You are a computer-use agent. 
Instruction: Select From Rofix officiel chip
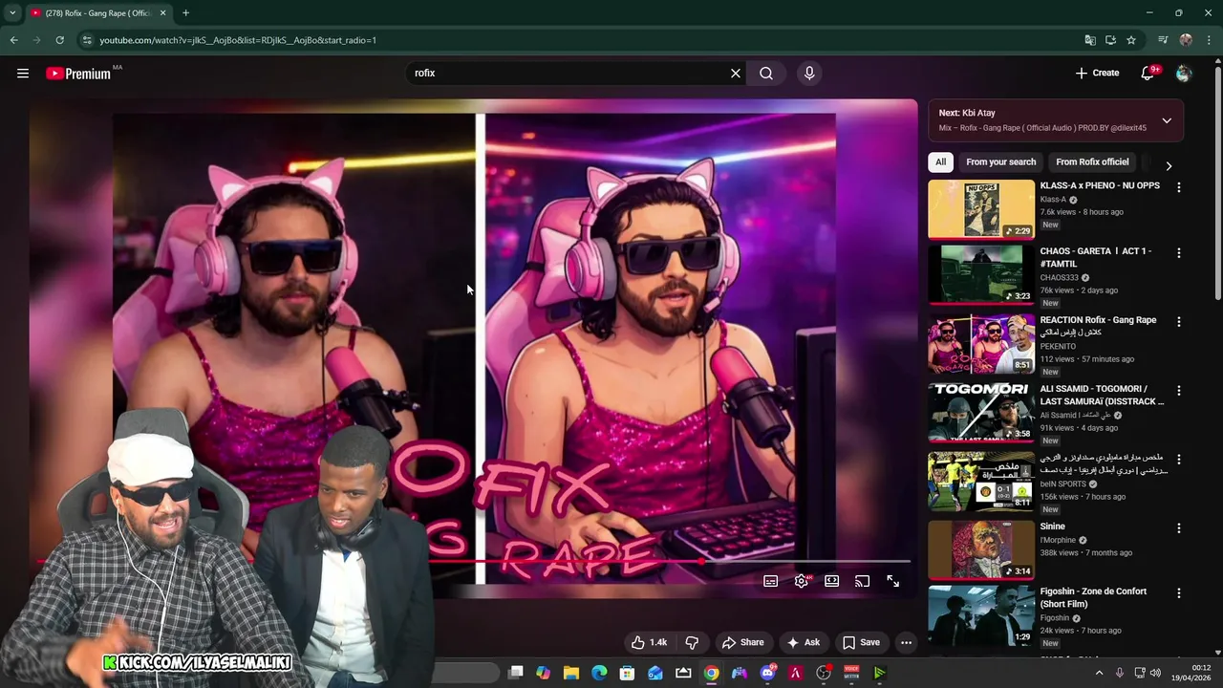click(1092, 161)
